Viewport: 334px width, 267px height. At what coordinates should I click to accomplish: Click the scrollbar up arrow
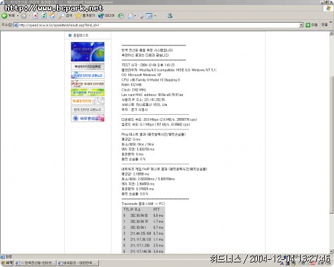[x=331, y=33]
